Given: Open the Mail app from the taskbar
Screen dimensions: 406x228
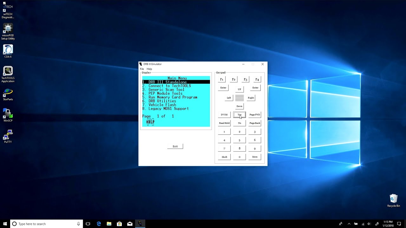Looking at the screenshot, I should point(130,224).
